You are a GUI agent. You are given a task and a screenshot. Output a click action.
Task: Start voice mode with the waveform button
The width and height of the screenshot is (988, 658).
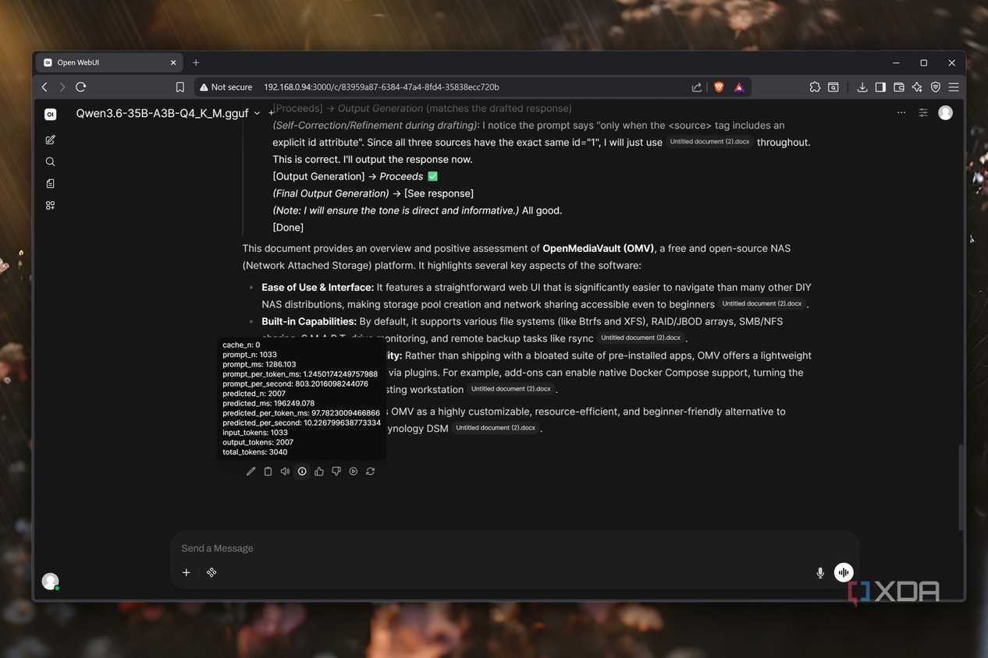844,573
